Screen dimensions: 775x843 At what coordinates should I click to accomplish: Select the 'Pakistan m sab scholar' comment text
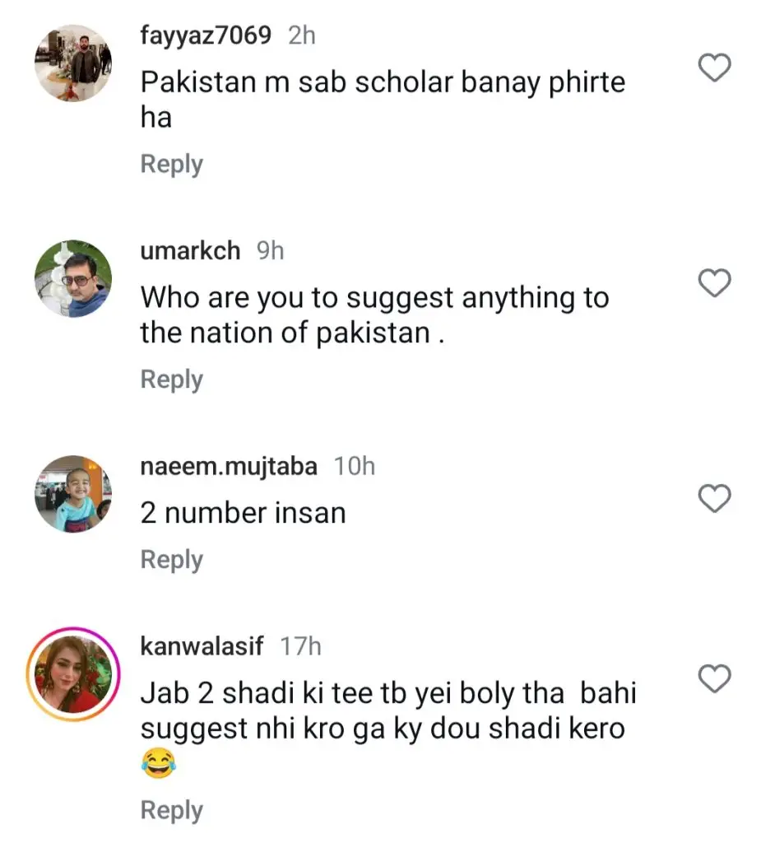click(383, 99)
